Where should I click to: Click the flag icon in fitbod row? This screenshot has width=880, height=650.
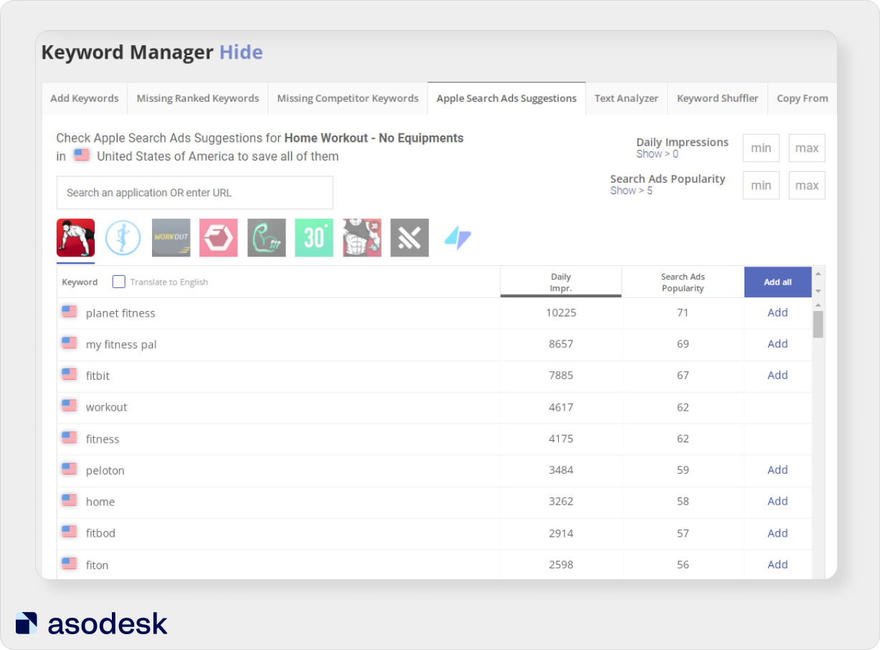pyautogui.click(x=70, y=532)
